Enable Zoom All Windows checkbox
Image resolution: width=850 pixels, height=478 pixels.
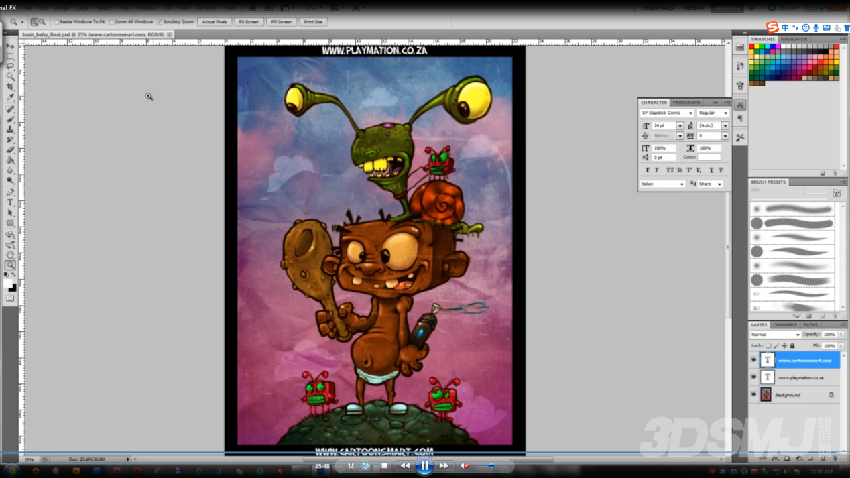[111, 22]
